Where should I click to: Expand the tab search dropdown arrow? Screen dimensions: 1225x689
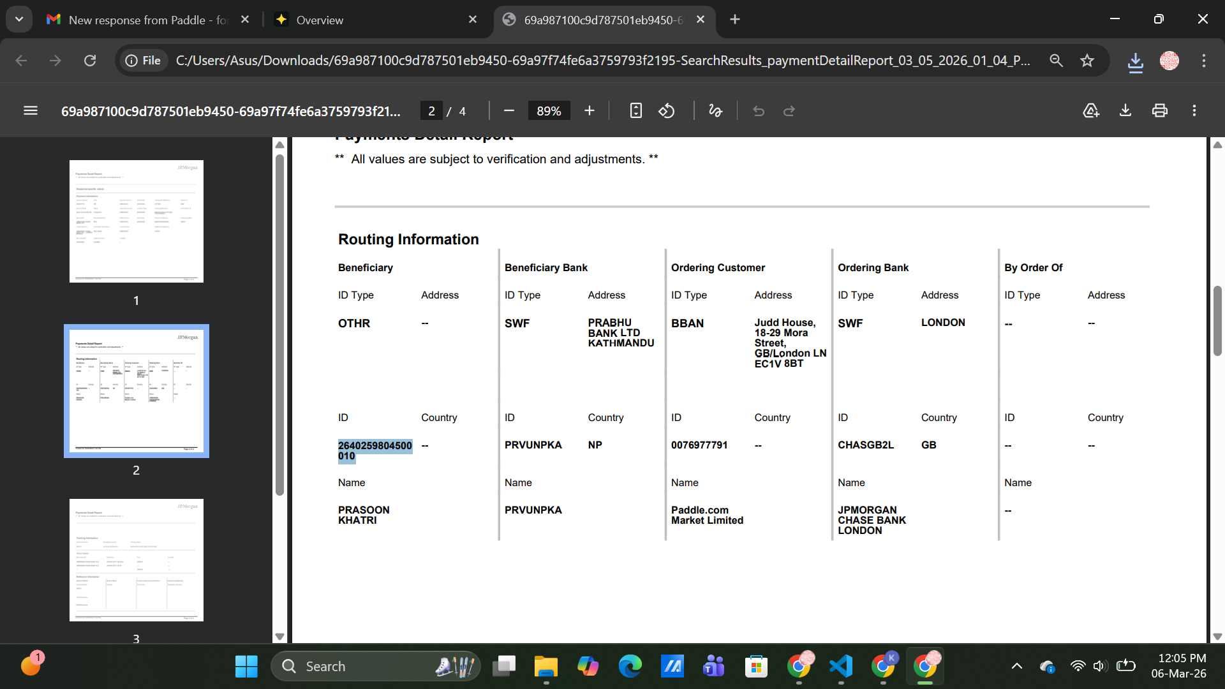pos(19,19)
